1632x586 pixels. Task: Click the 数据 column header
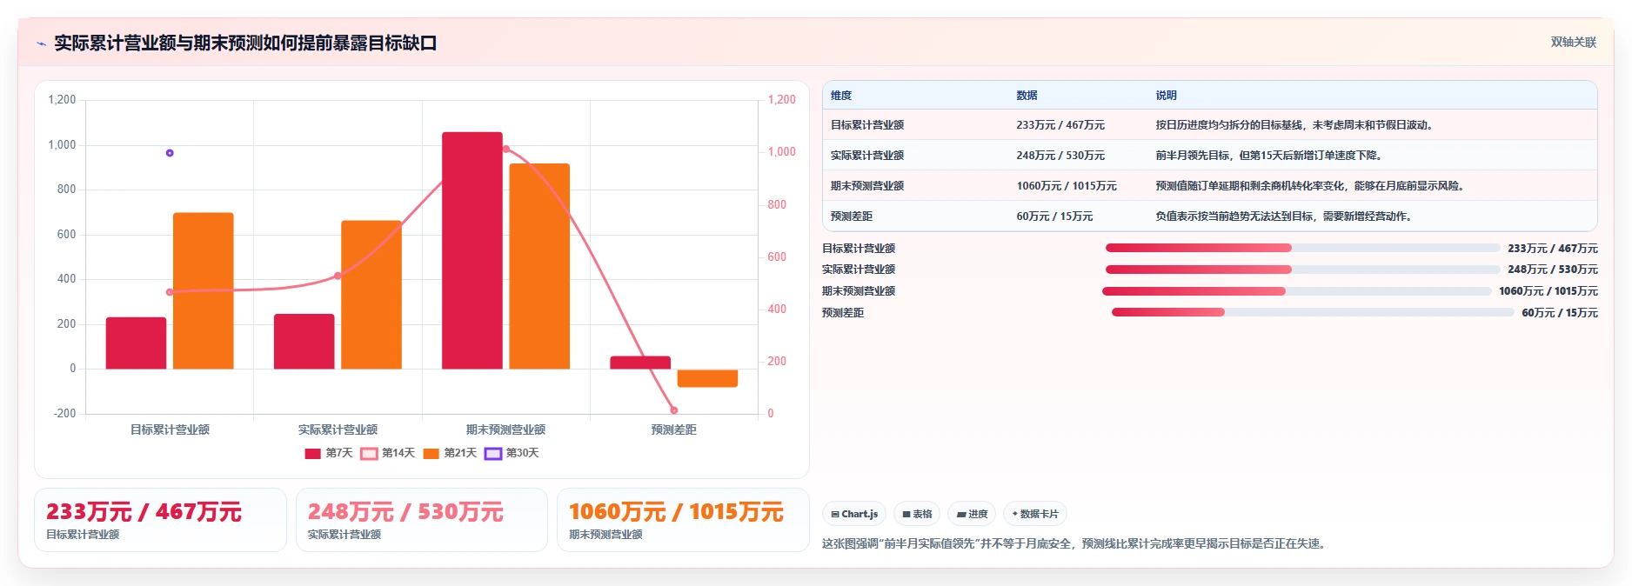(x=1027, y=96)
